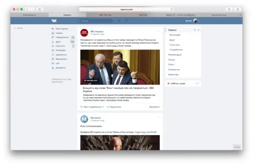Screen dimensions: 253x165
Task: Open the article title link about коаліція
Action: [x=118, y=89]
